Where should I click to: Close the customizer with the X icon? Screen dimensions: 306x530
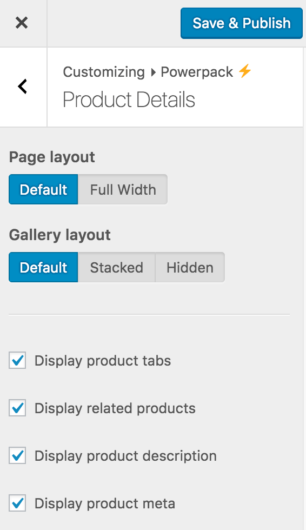pos(22,23)
